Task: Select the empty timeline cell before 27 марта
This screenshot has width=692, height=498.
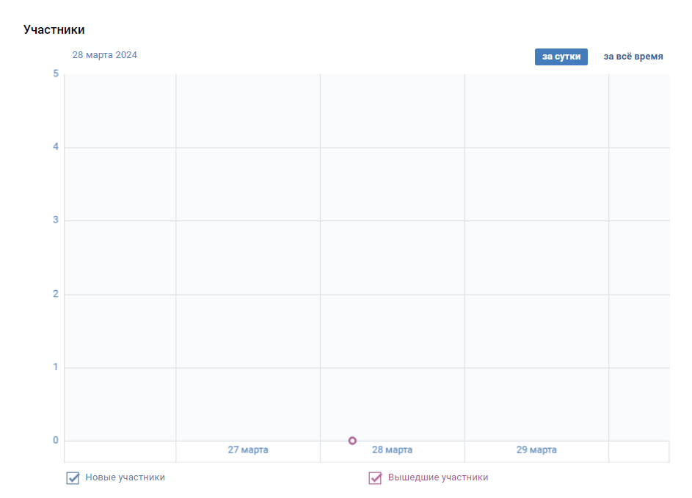Action: 120,452
